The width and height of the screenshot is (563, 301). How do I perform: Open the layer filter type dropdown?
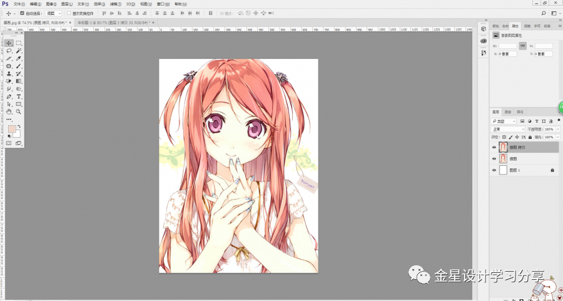[504, 121]
